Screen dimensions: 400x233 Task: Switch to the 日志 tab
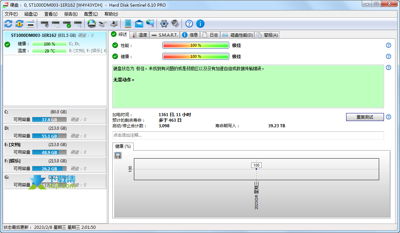pos(210,35)
